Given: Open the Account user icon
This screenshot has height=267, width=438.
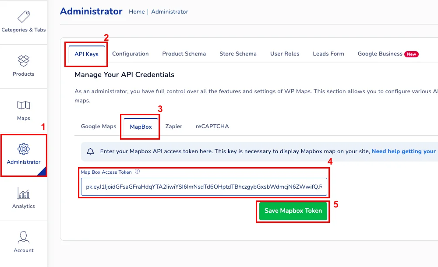Looking at the screenshot, I should 24,237.
